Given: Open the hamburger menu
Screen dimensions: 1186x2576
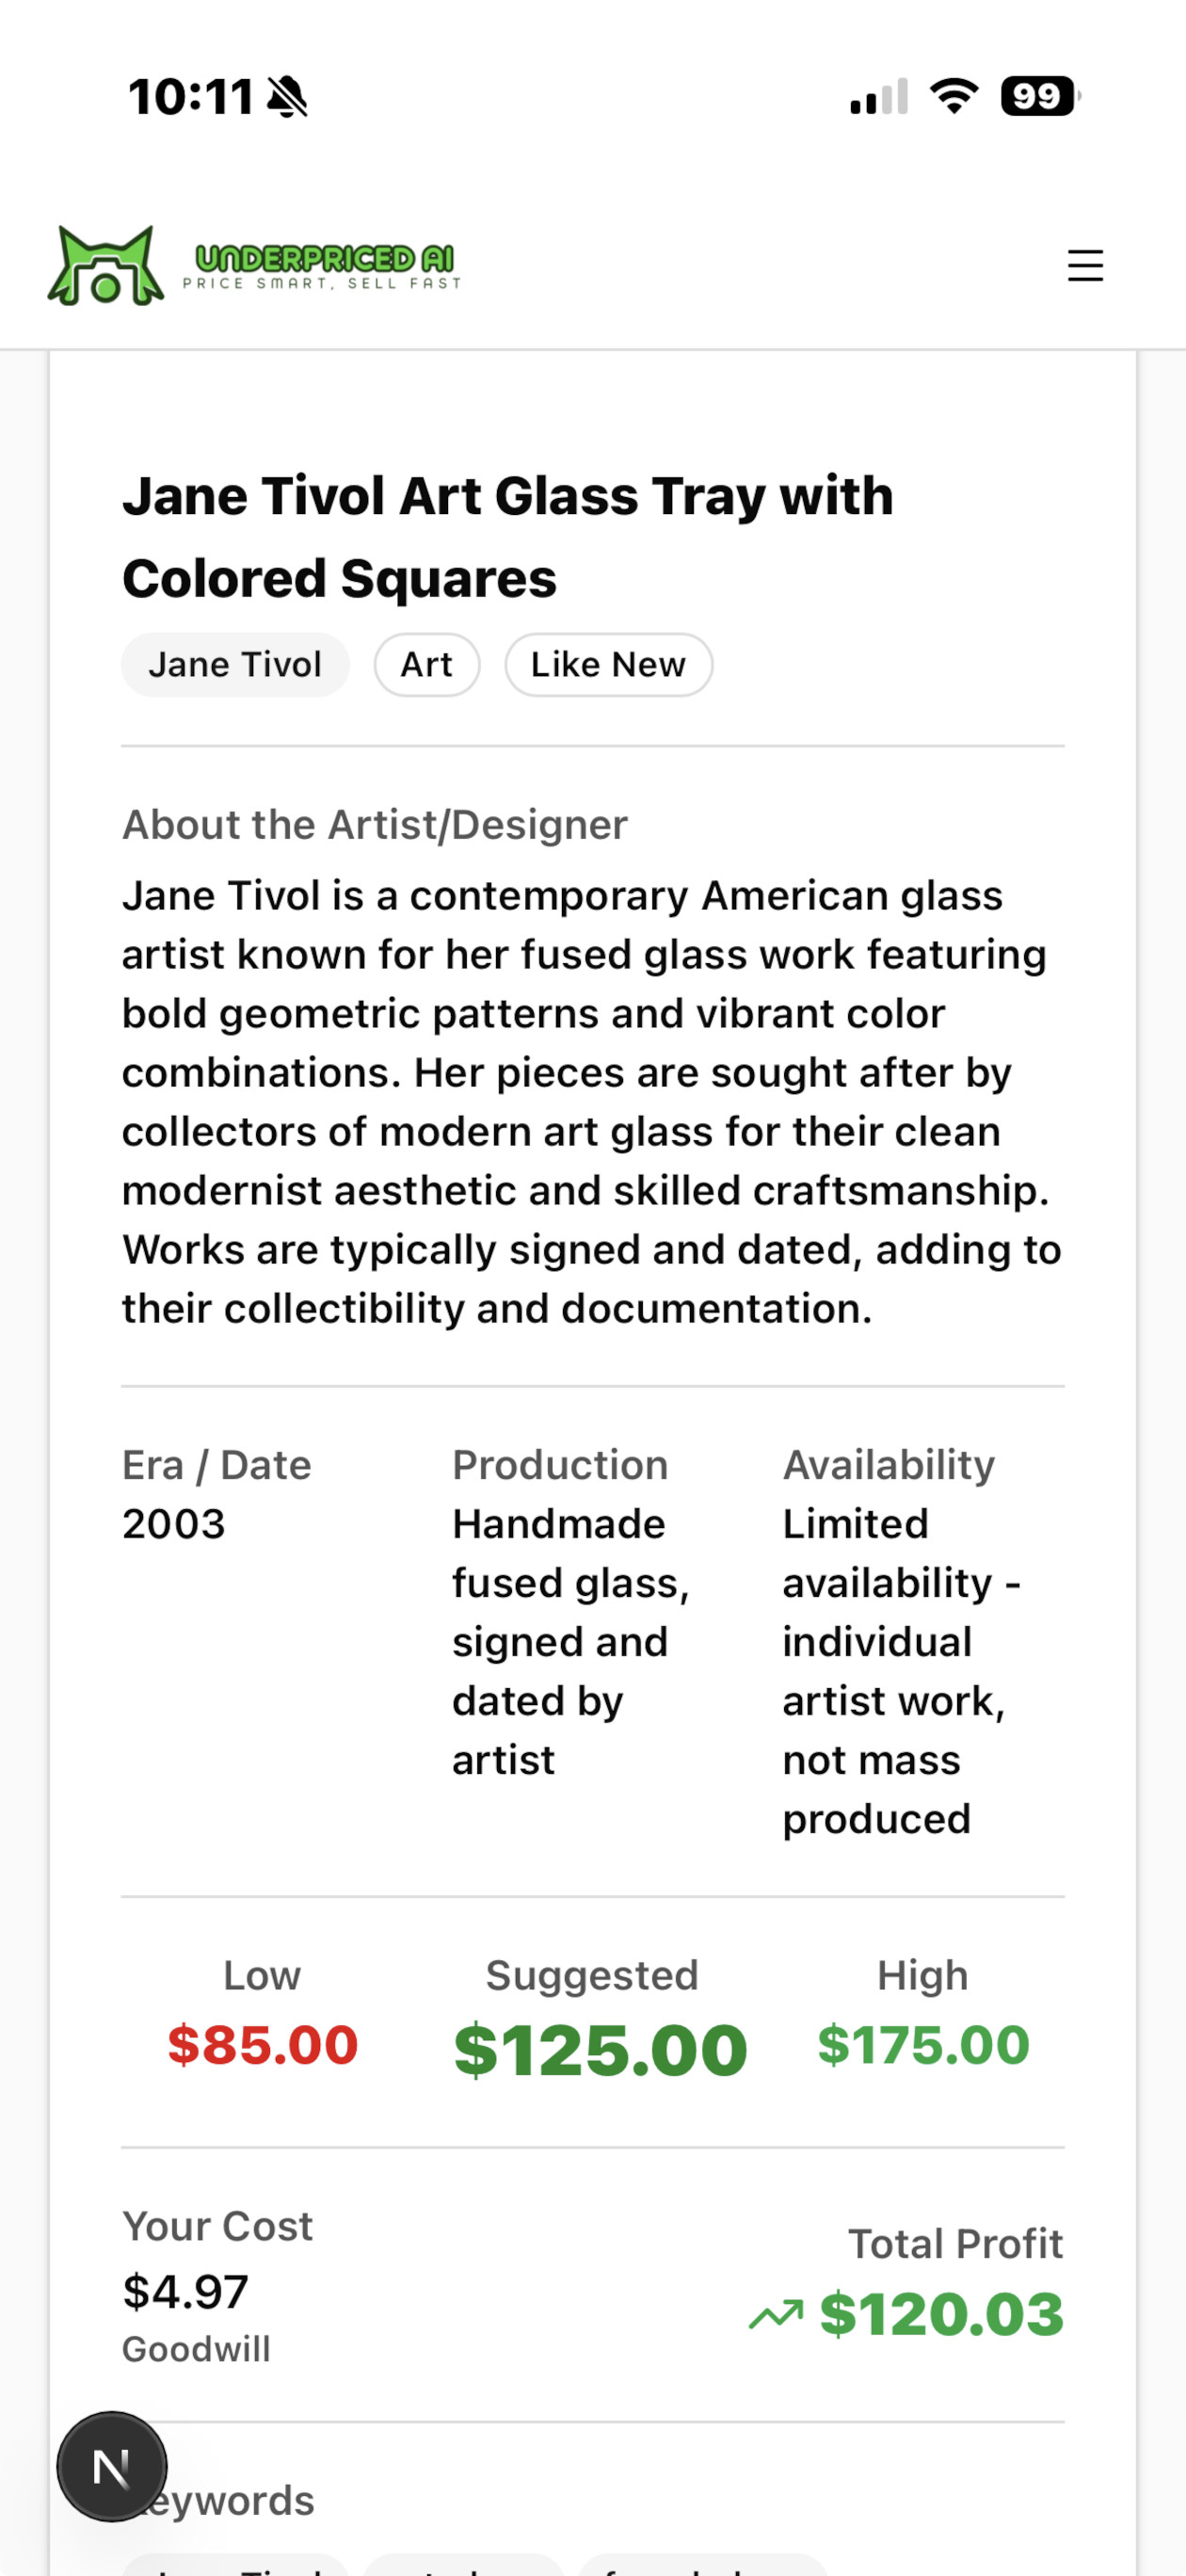Looking at the screenshot, I should 1085,266.
